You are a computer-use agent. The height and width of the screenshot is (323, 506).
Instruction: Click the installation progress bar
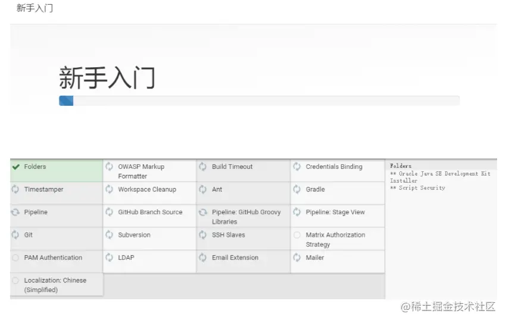259,101
